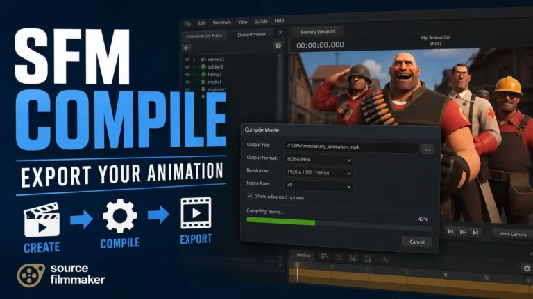This screenshot has height=299, width=533.
Task: Click timeline ruler at frame 20
Action: click(368, 269)
